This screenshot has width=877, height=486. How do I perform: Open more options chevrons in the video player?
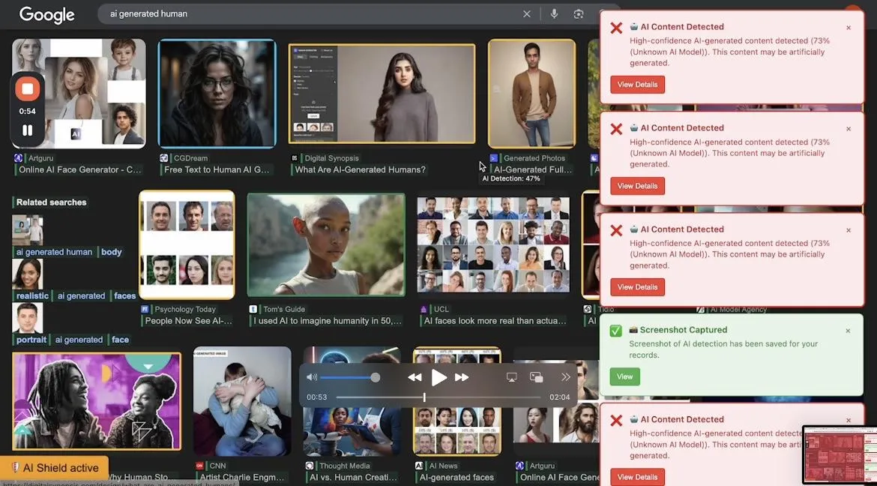coord(565,377)
